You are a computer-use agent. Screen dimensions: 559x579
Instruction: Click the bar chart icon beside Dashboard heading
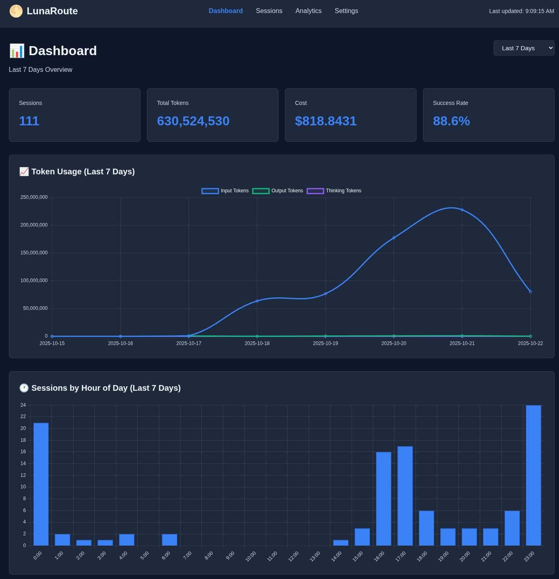[17, 51]
